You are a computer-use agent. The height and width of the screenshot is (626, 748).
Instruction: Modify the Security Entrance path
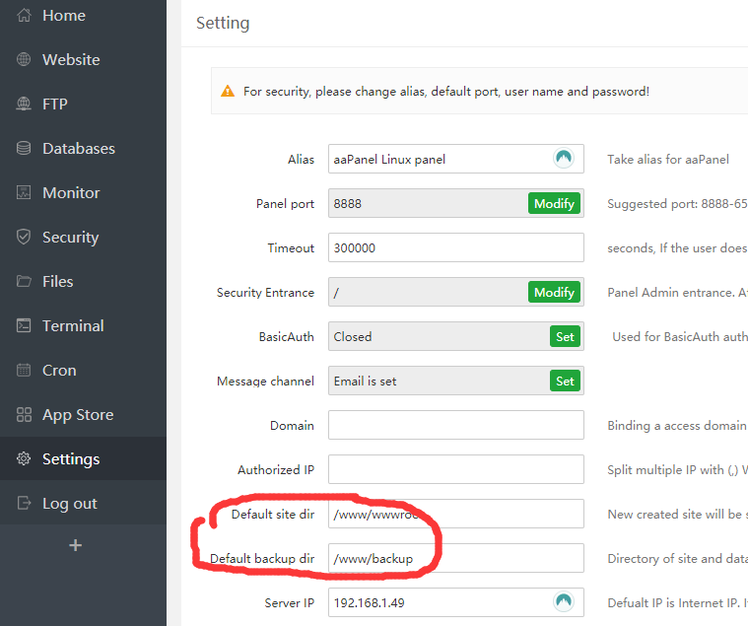(554, 292)
